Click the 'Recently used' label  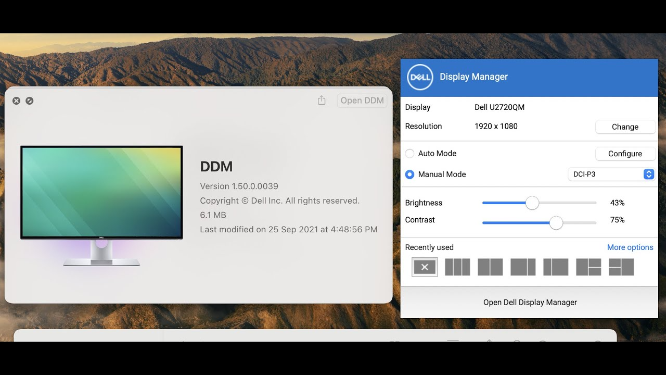click(429, 247)
